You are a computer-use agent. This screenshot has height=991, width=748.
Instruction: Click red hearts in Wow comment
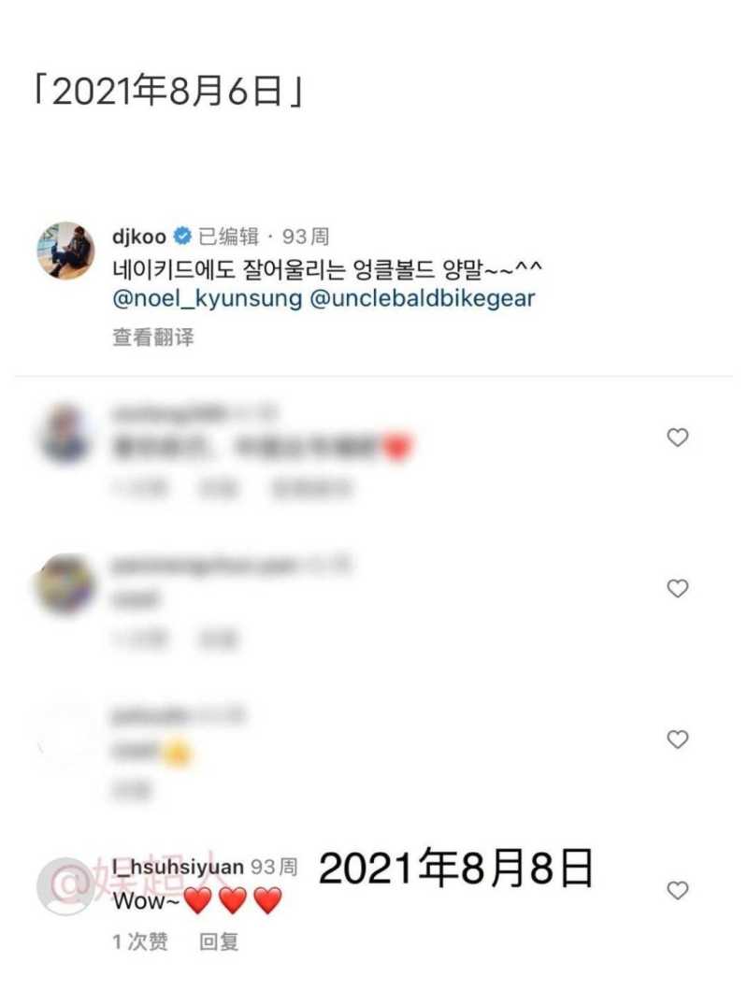[233, 900]
